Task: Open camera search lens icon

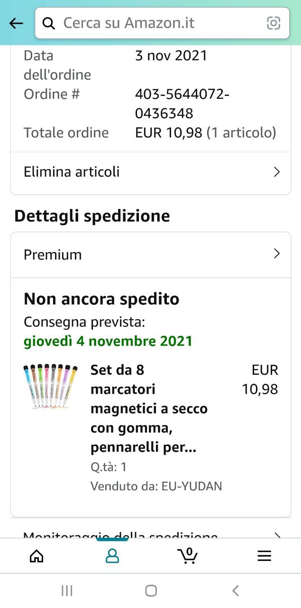Action: pyautogui.click(x=274, y=23)
